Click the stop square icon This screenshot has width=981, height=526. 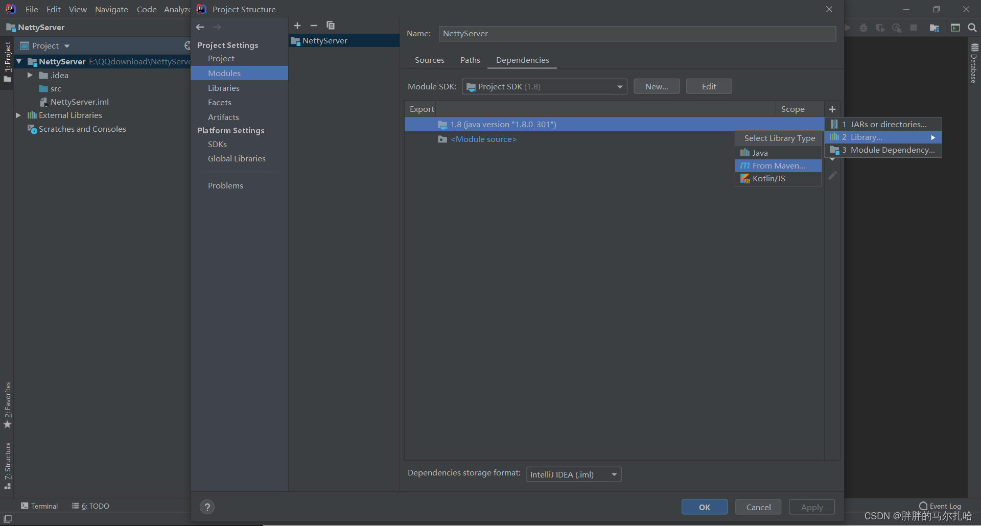(x=914, y=28)
